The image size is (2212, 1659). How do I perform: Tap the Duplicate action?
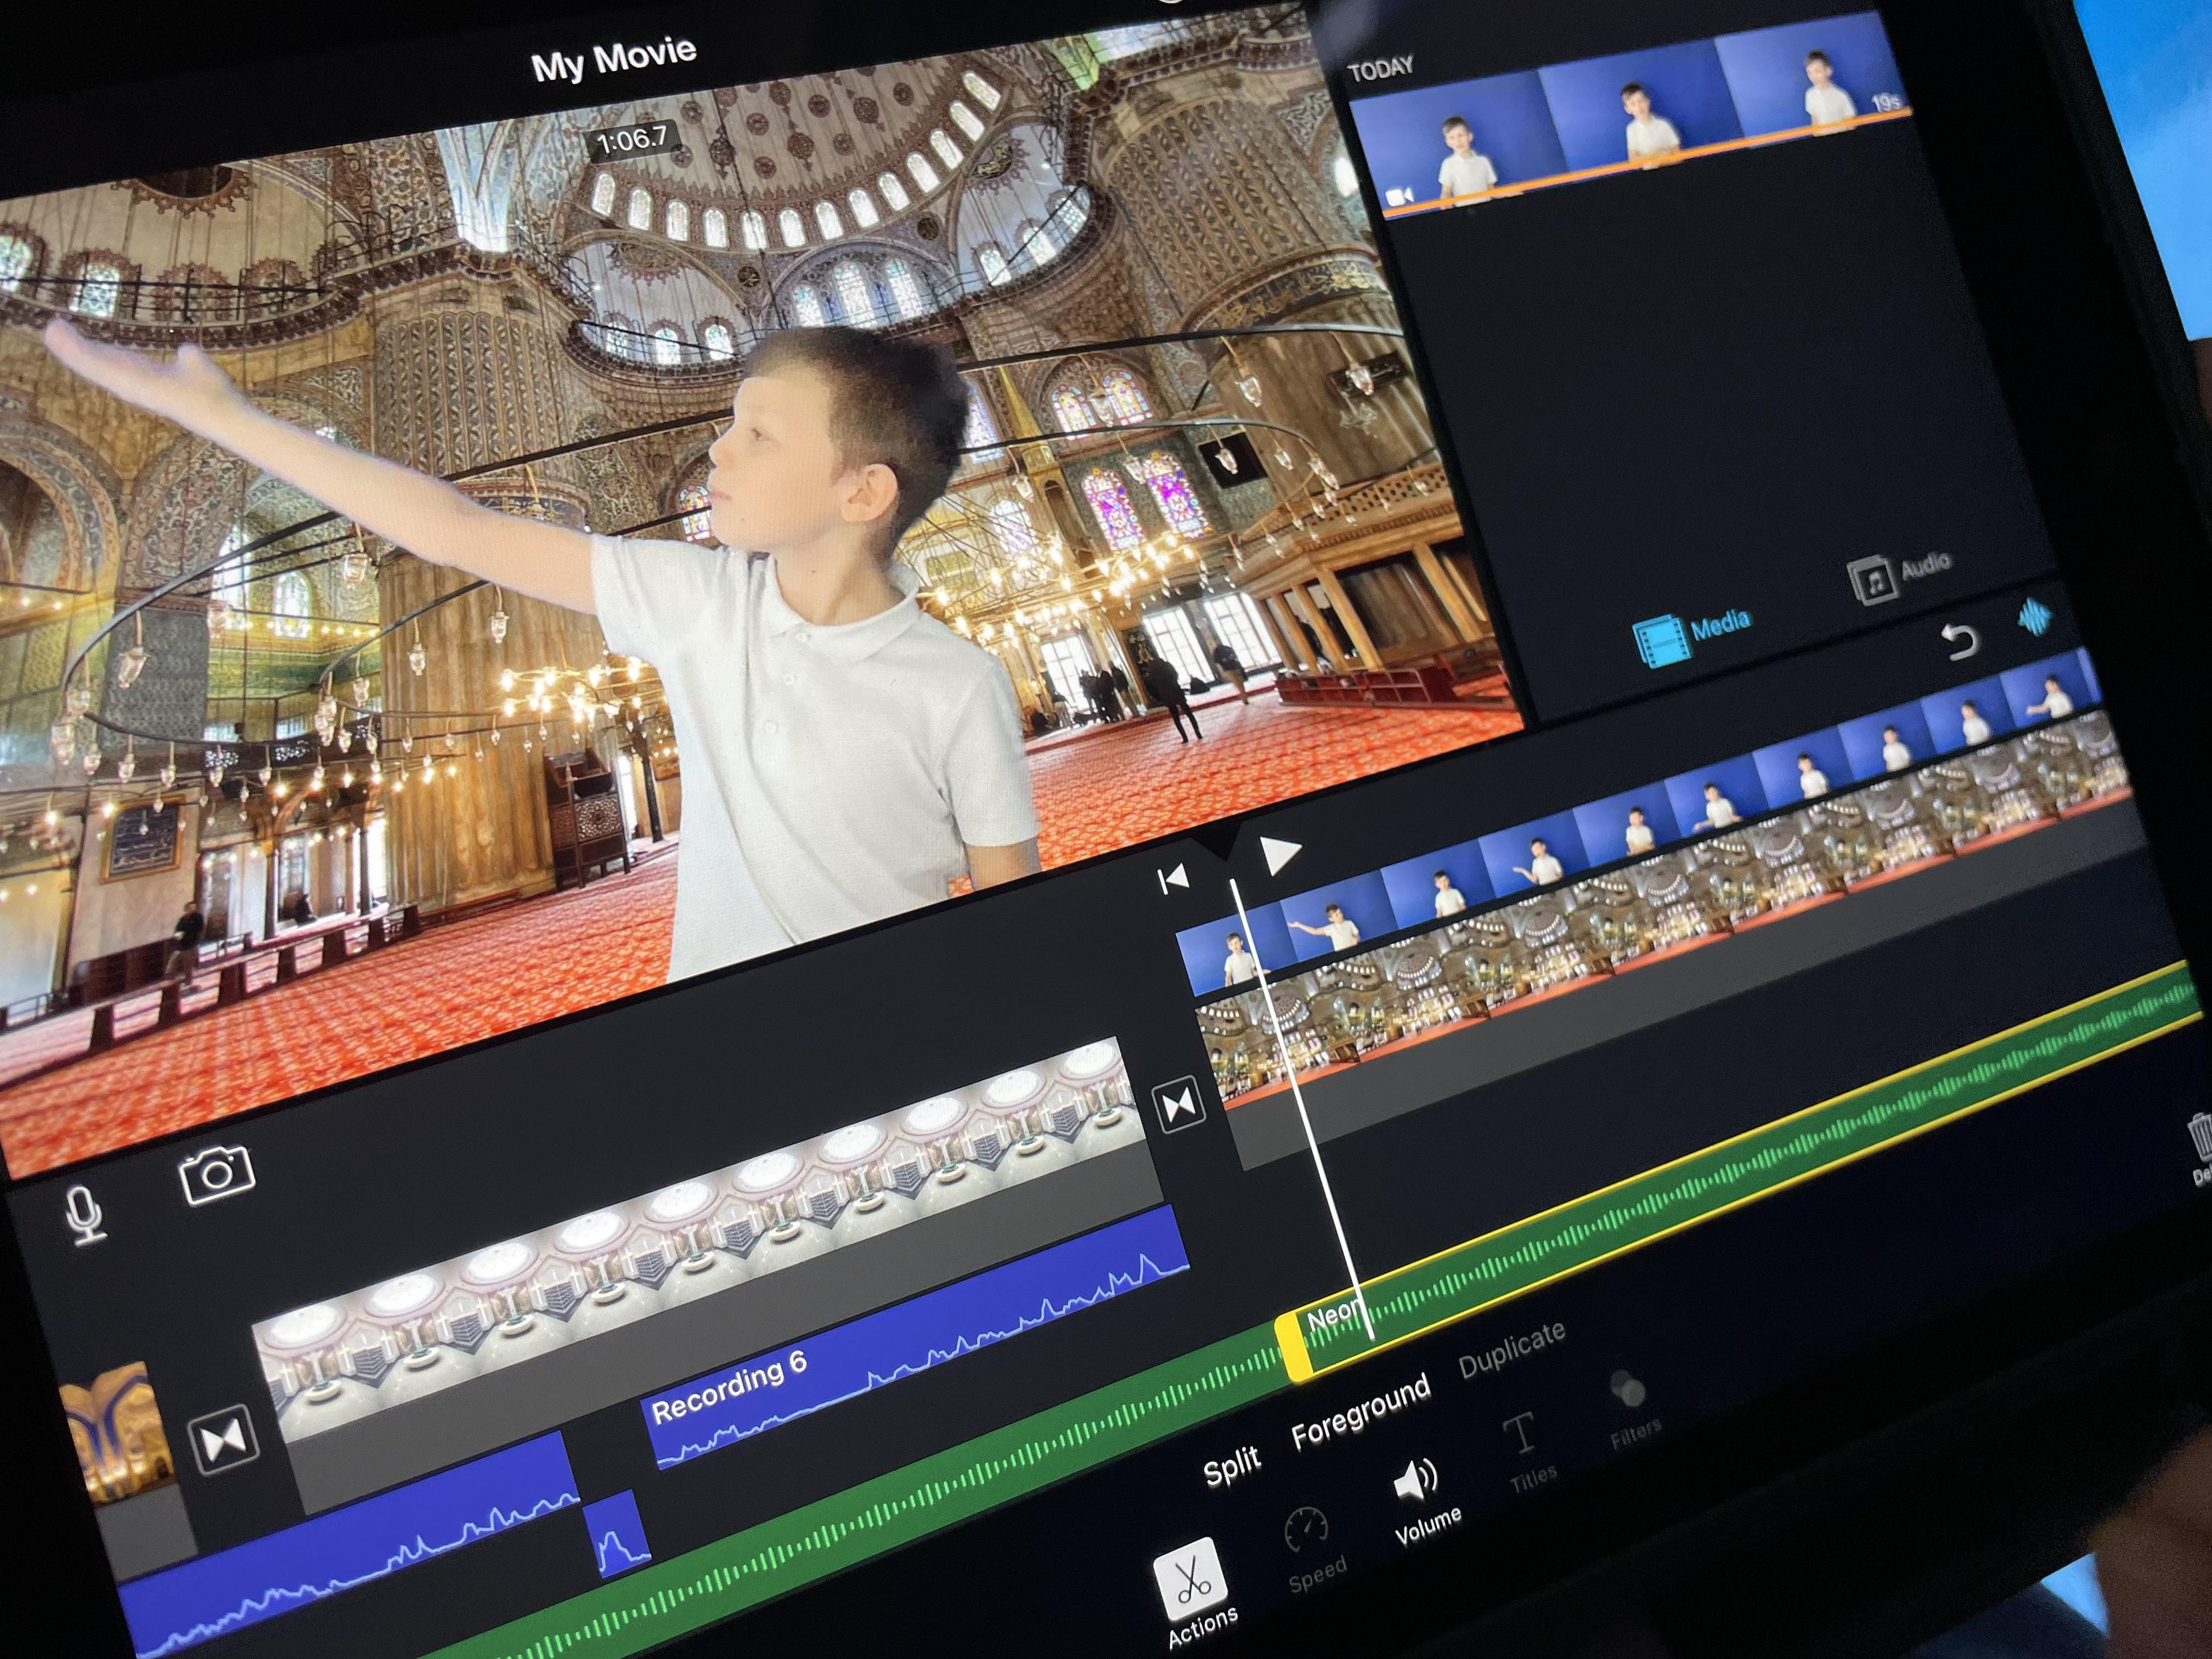coord(1511,1350)
